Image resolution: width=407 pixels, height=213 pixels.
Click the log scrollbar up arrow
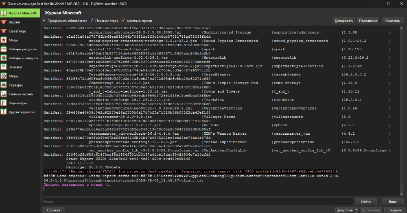click(402, 28)
